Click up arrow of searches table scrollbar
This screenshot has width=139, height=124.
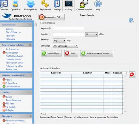coord(125,76)
